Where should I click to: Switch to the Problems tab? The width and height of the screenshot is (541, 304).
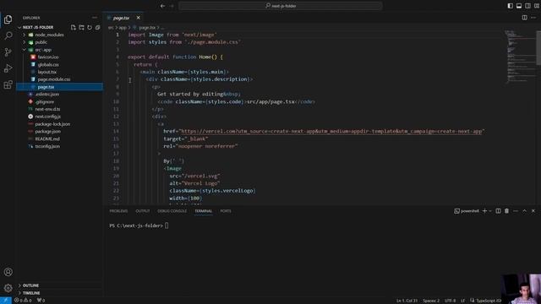(x=118, y=211)
